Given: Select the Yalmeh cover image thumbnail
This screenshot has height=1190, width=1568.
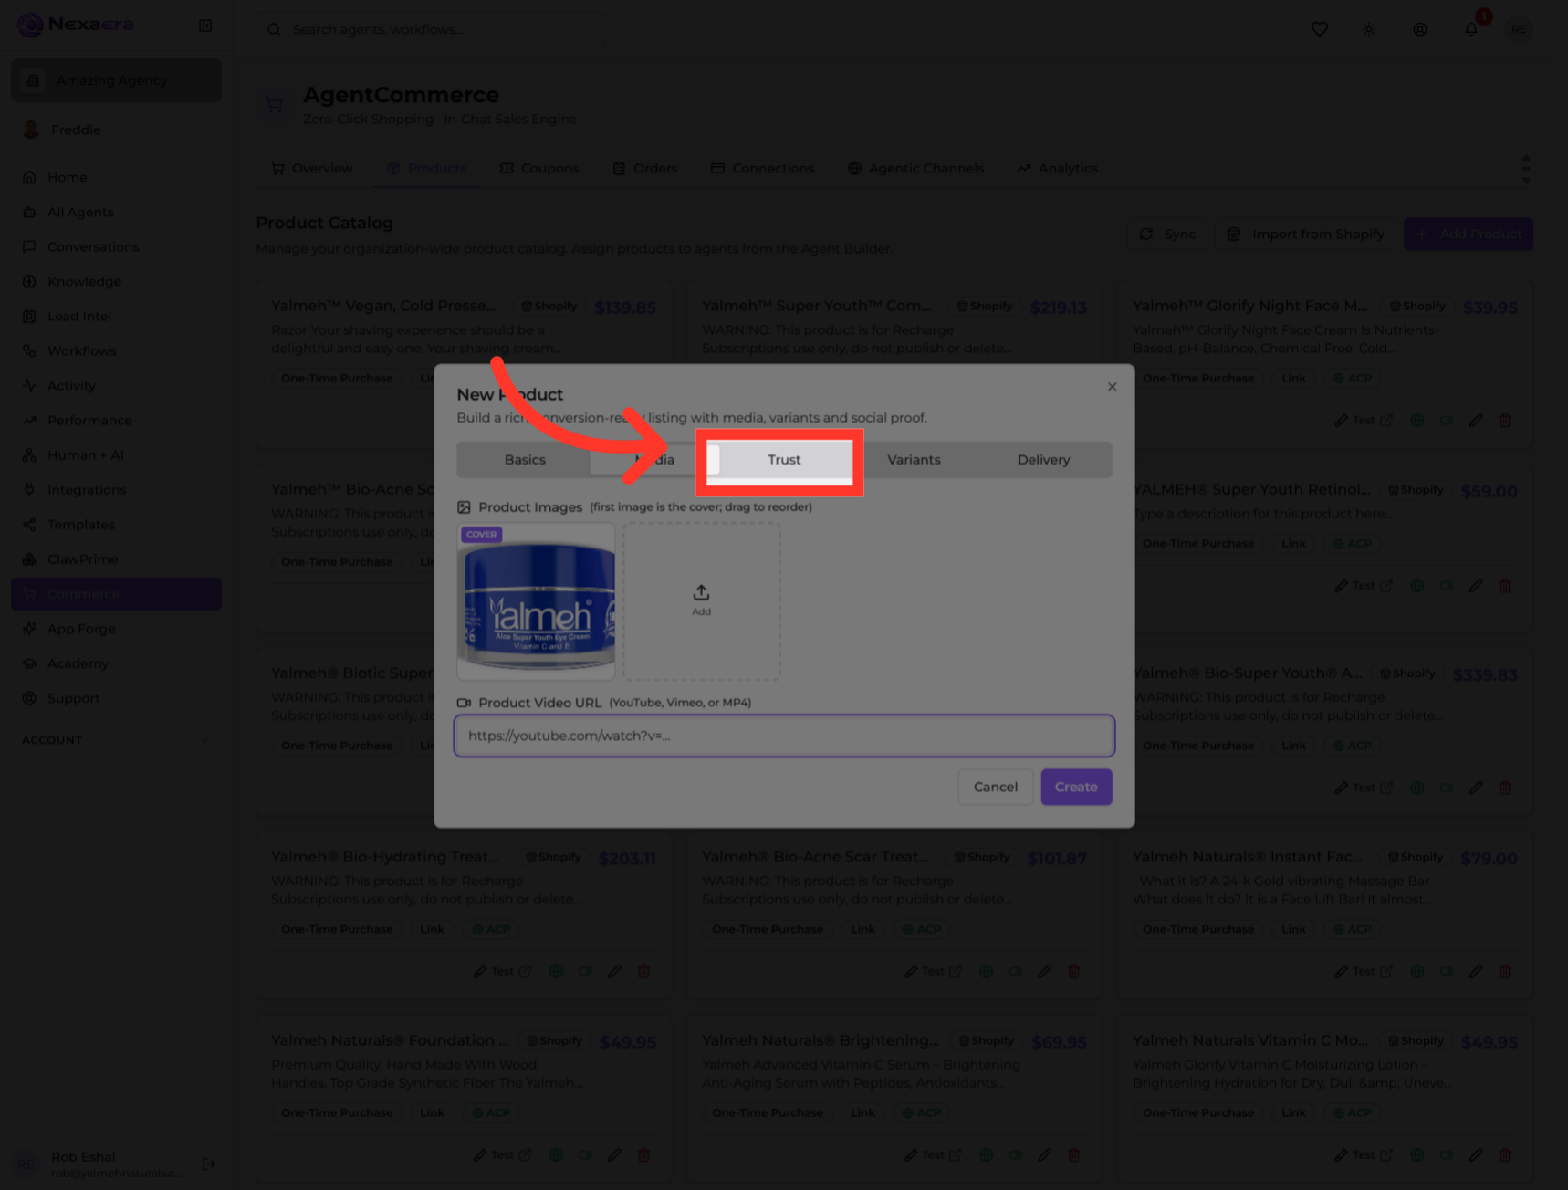Looking at the screenshot, I should (536, 600).
